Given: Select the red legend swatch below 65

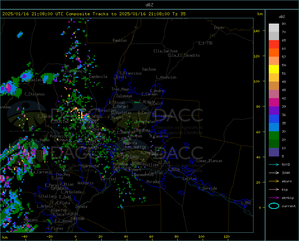Looking at the screenshot, I should [274, 44].
